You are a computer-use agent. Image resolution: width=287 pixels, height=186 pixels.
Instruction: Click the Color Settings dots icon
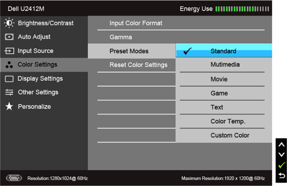point(9,65)
